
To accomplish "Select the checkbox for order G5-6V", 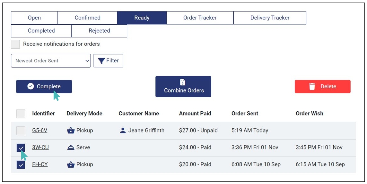I will (x=21, y=131).
